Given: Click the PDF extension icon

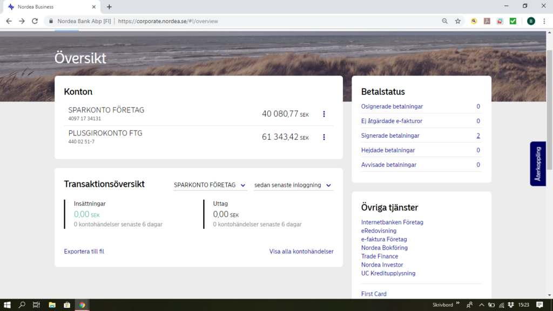Looking at the screenshot, I should [x=487, y=21].
